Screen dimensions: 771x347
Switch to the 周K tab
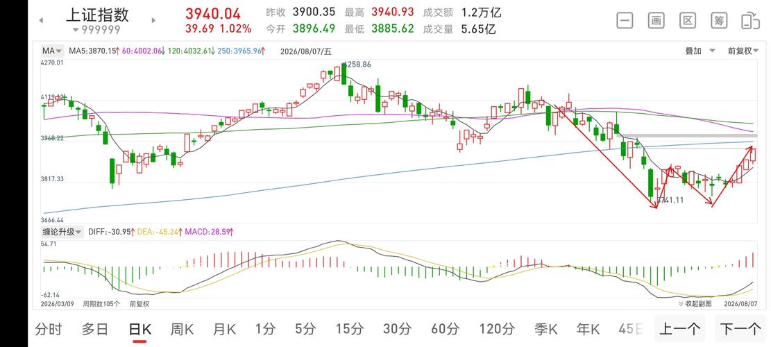182,329
